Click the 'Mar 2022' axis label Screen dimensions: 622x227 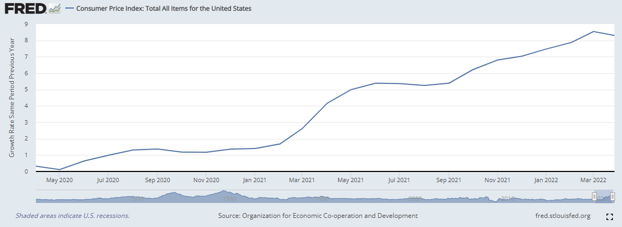pyautogui.click(x=593, y=180)
